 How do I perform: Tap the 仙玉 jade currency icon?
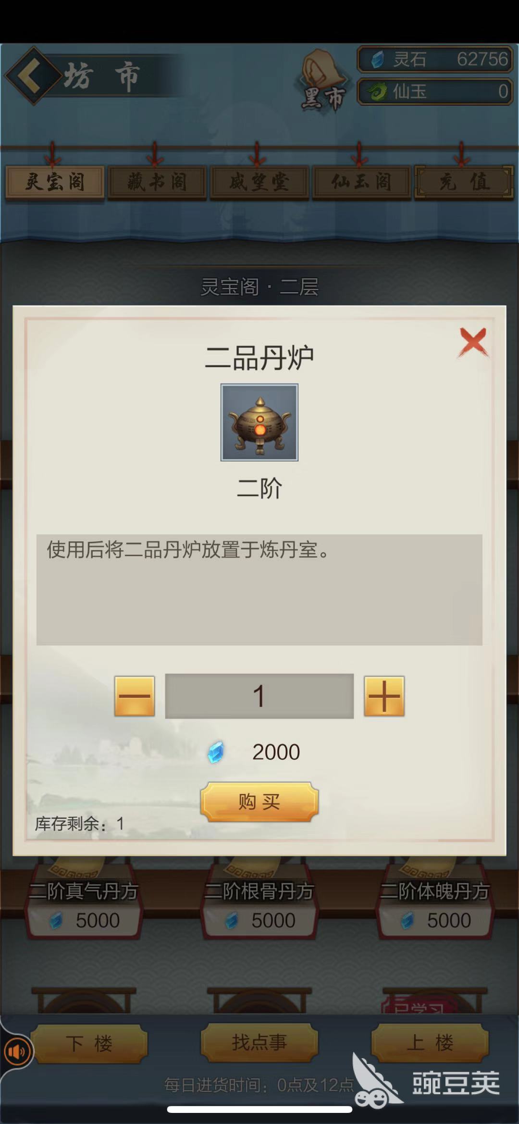click(x=378, y=91)
